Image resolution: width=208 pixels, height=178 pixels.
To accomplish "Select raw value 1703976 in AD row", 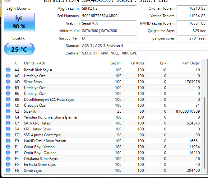I will (x=192, y=82).
